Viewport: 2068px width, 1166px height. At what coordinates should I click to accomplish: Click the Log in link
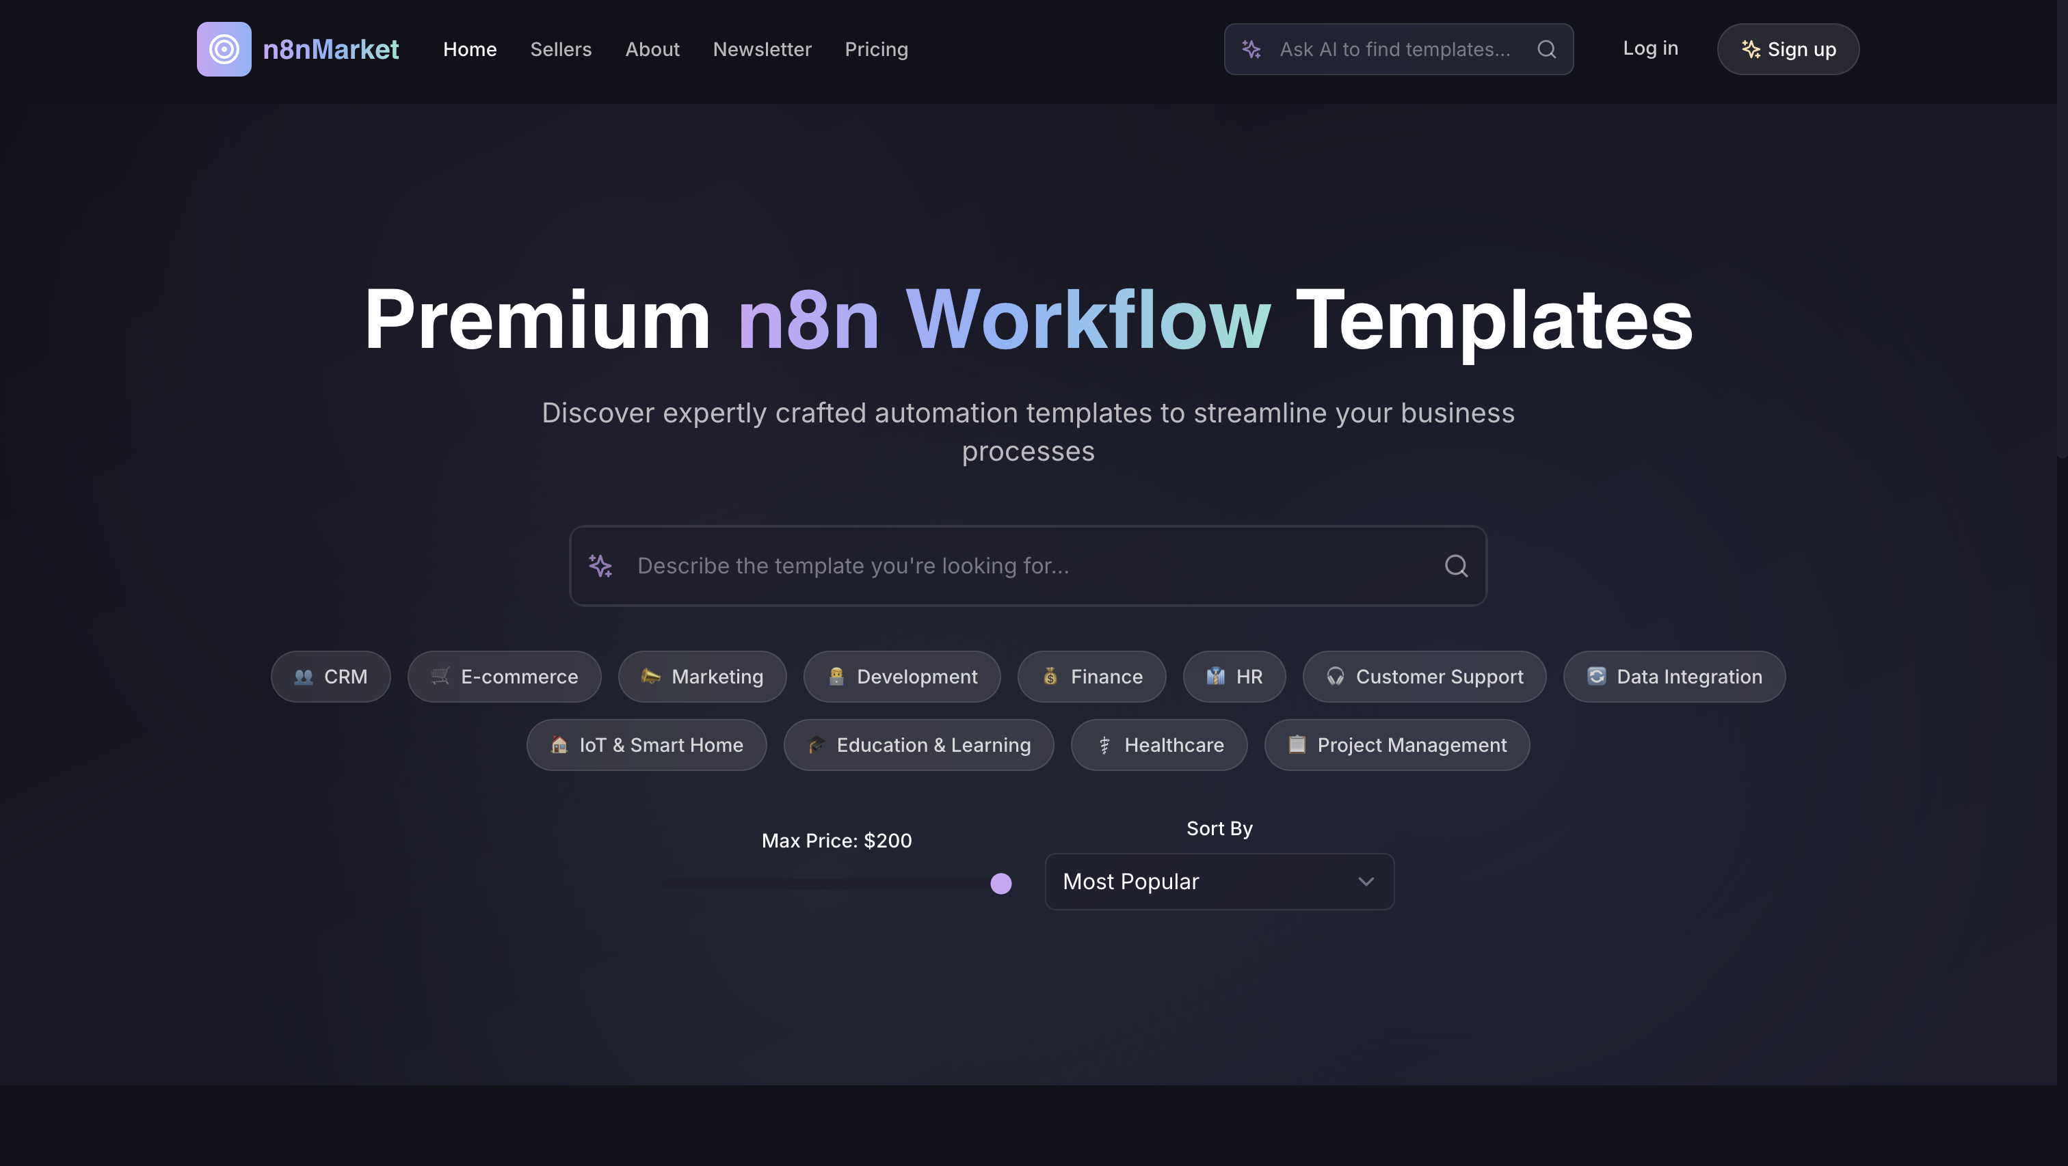pyautogui.click(x=1649, y=48)
